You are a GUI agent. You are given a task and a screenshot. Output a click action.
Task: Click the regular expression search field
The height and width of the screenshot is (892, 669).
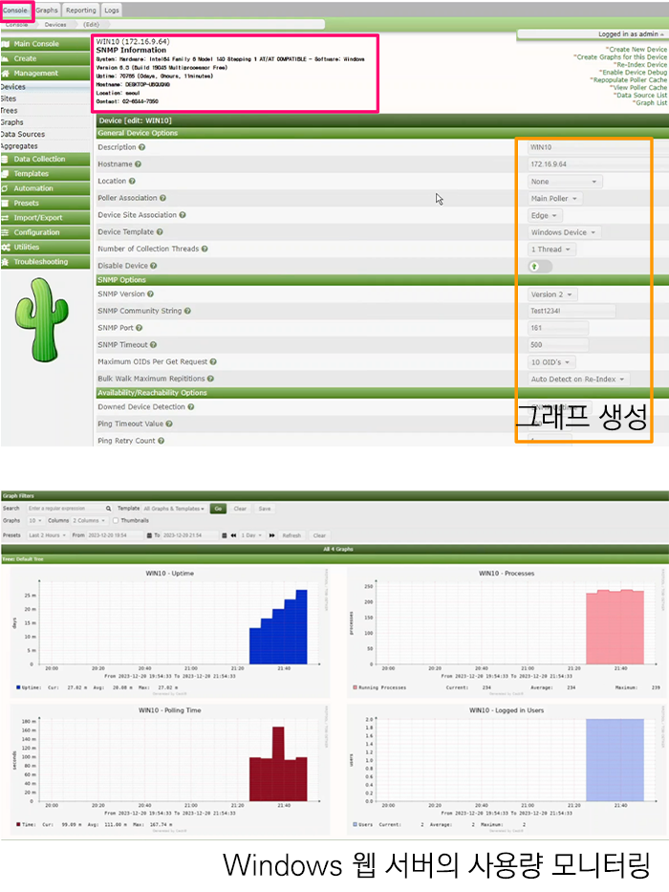(65, 509)
